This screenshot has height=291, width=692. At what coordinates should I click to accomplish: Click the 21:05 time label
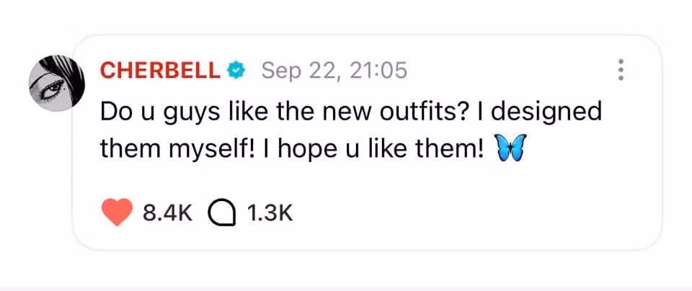tap(378, 71)
